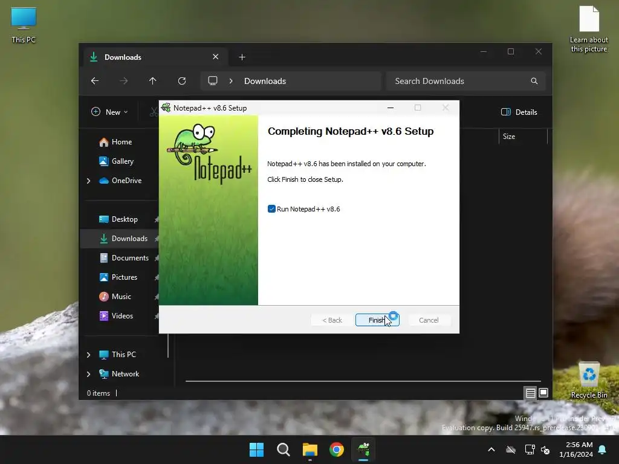This screenshot has width=619, height=464.
Task: Click the grayed Back button in setup
Action: point(332,320)
